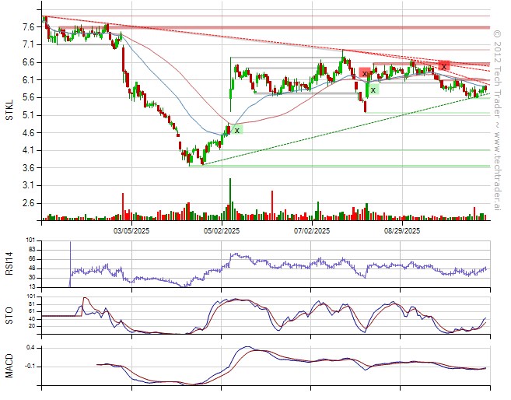Click the leftmost red x marker
The image size is (511, 400).
[365, 73]
